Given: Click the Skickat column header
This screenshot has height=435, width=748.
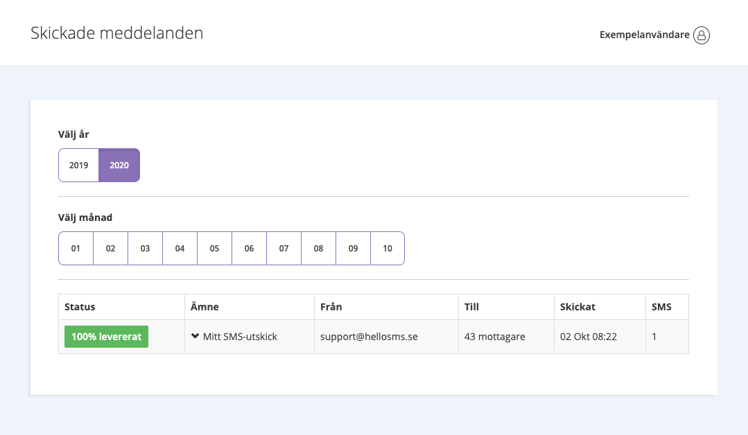Looking at the screenshot, I should coord(600,307).
